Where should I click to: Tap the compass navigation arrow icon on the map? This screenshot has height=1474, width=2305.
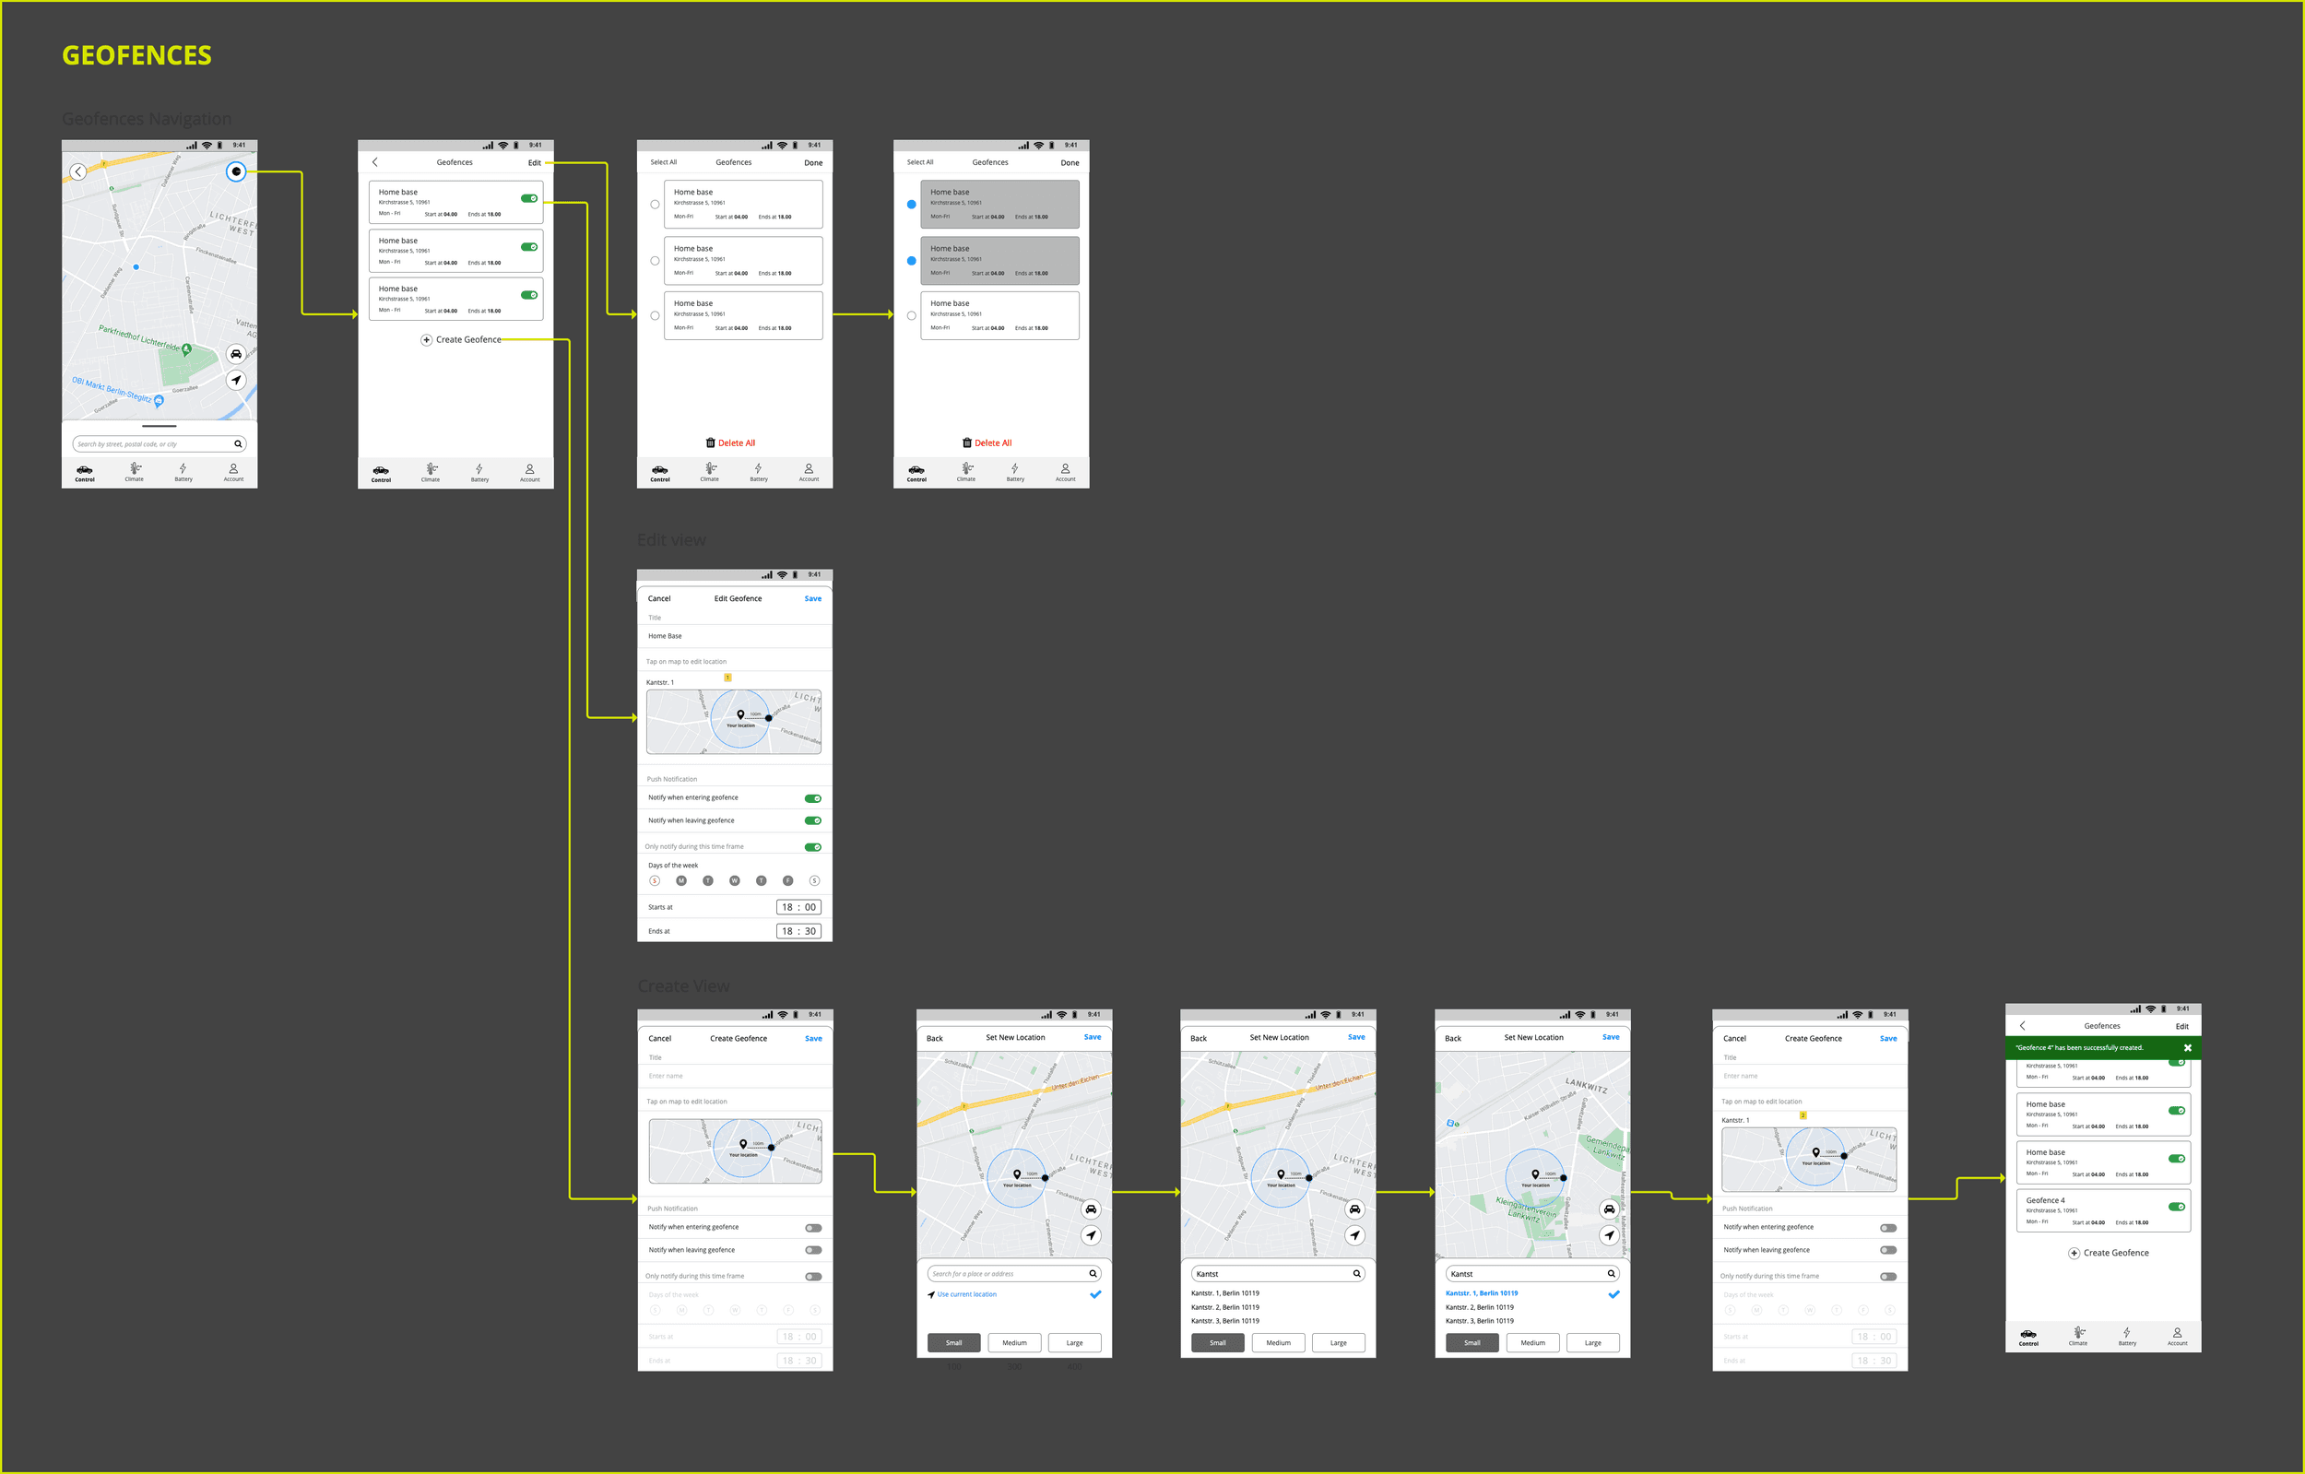(236, 380)
